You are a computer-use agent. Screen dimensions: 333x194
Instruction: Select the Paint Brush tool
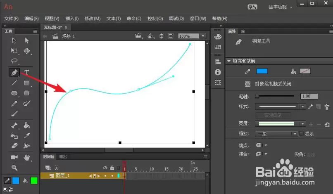pyautogui.click(x=27, y=104)
